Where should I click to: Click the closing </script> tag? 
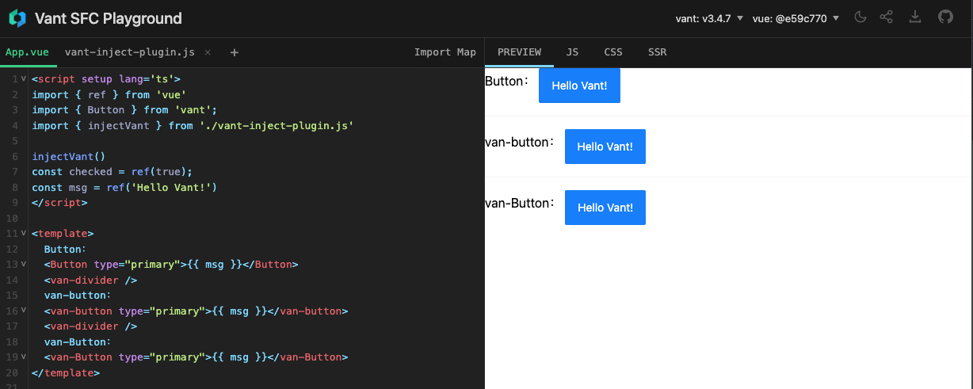tap(59, 203)
